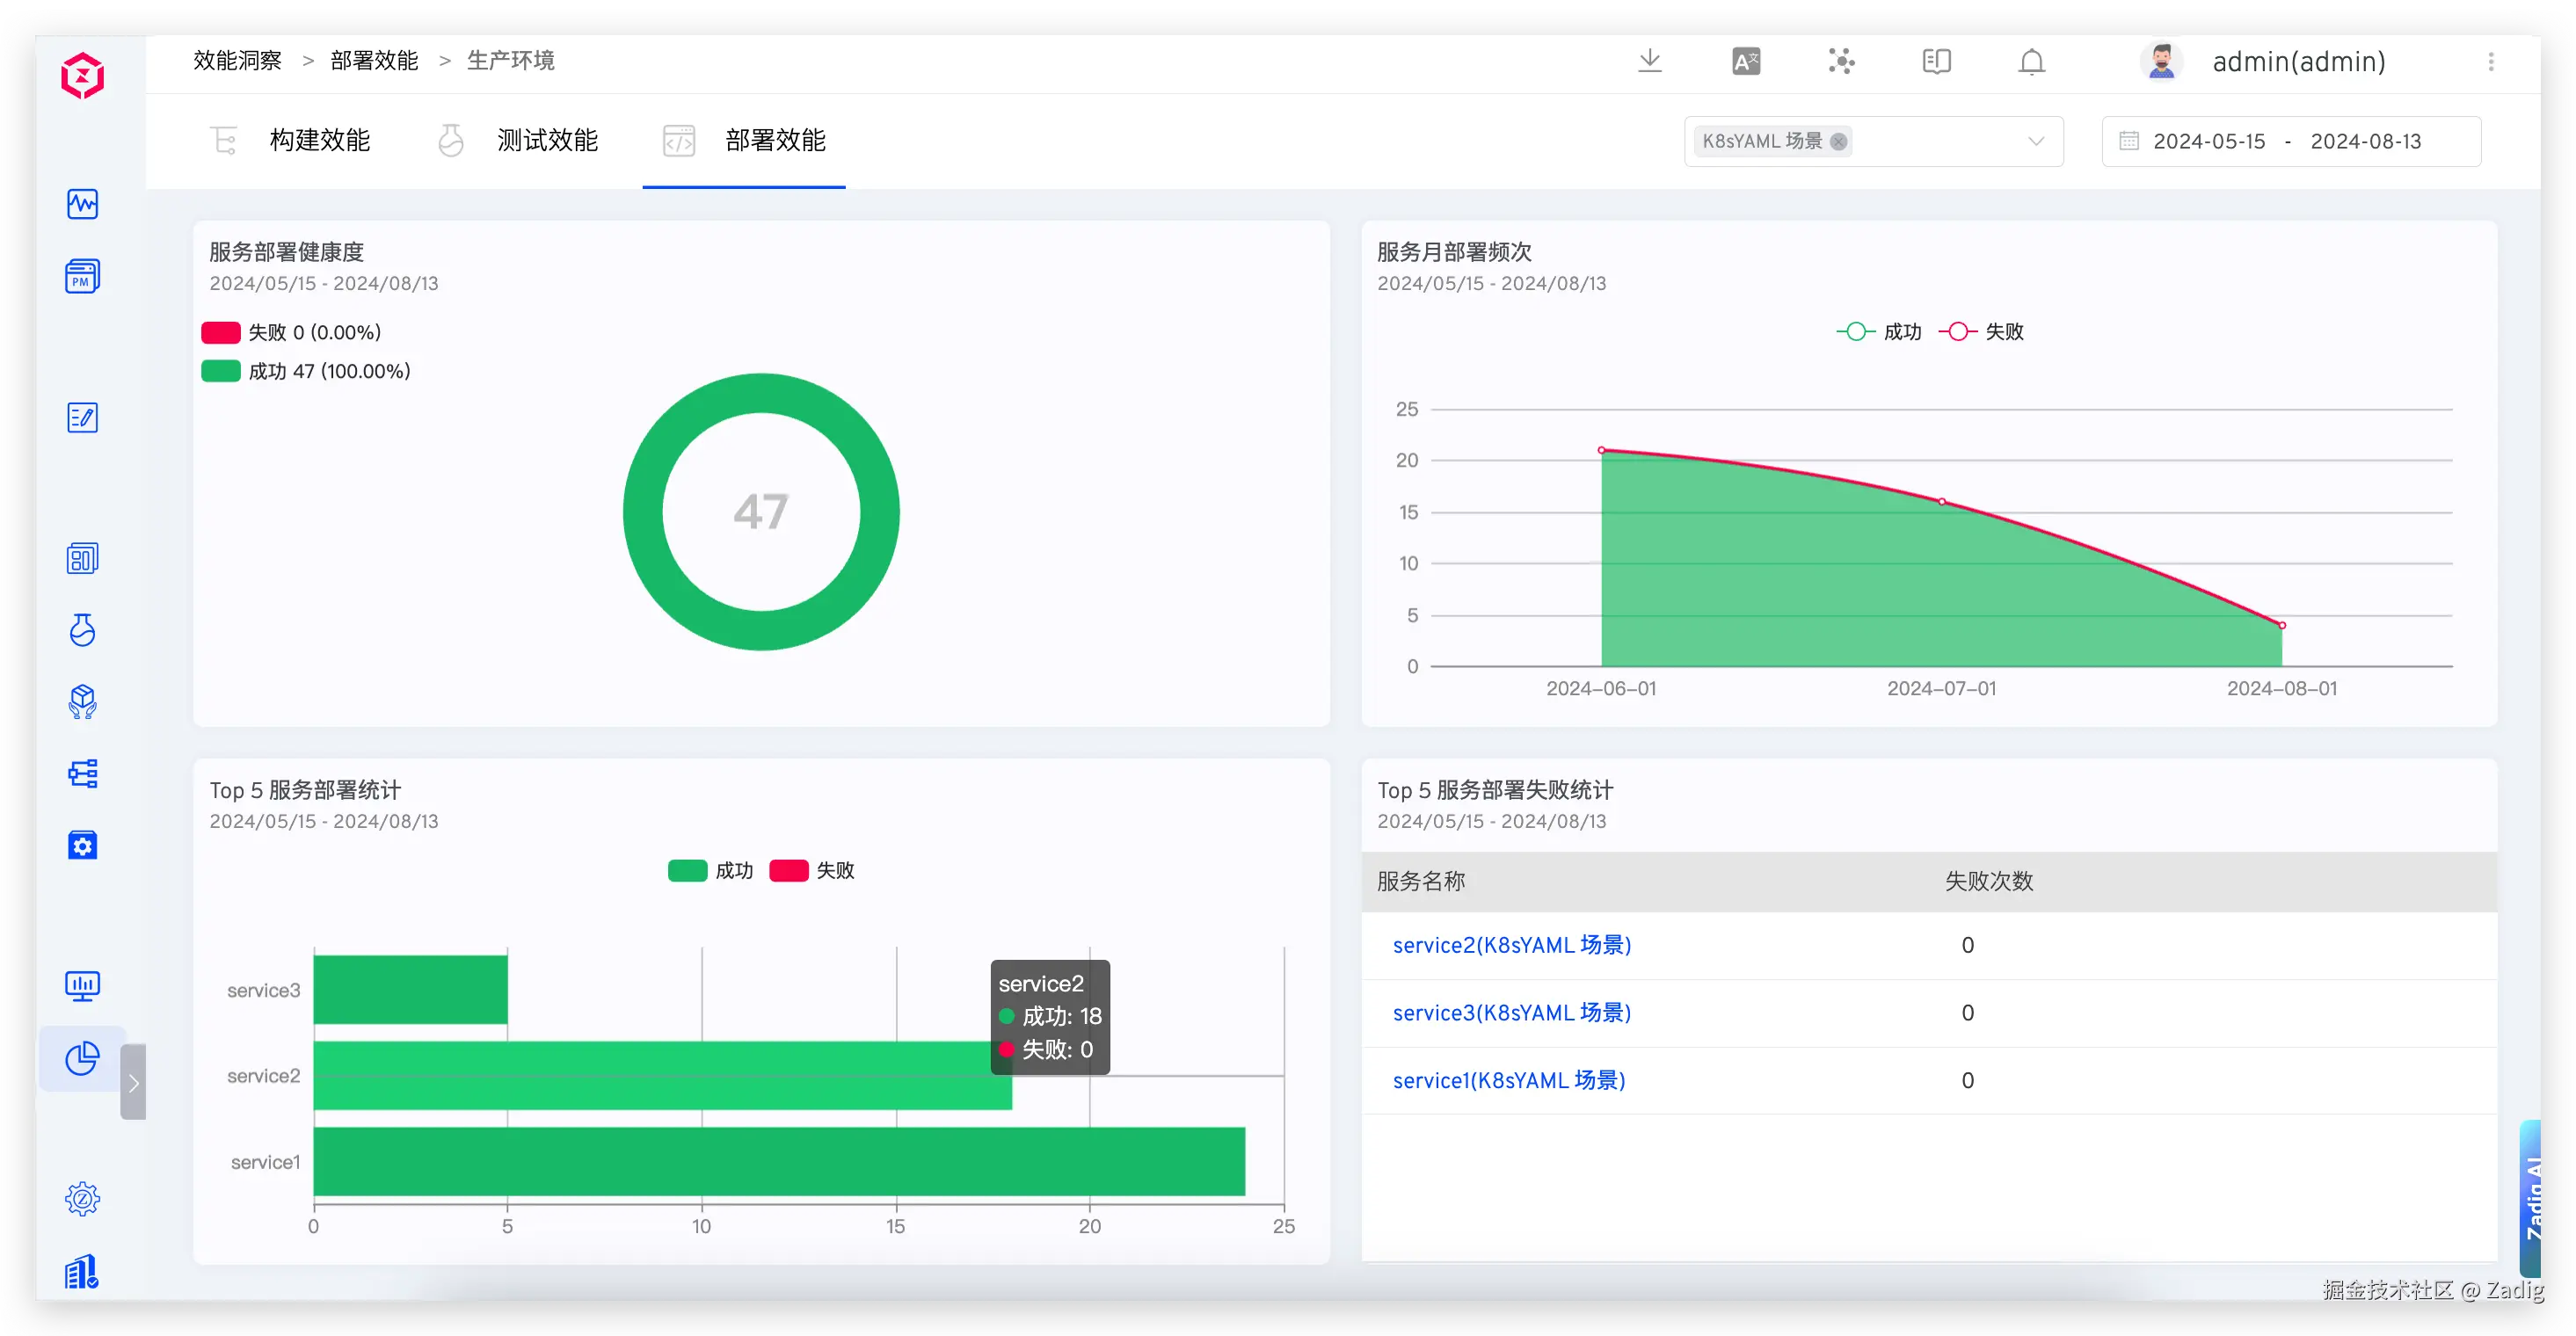Click the download icon in top bar
This screenshot has height=1336, width=2576.
1650,61
